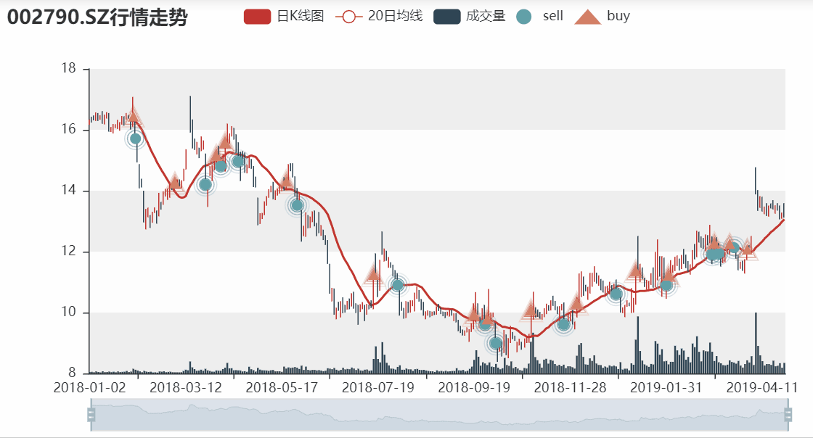Click the 002790.SZ行情走势 chart title
Image resolution: width=813 pixels, height=438 pixels.
(98, 16)
